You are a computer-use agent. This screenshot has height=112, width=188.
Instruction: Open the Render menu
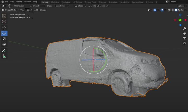[19, 2]
